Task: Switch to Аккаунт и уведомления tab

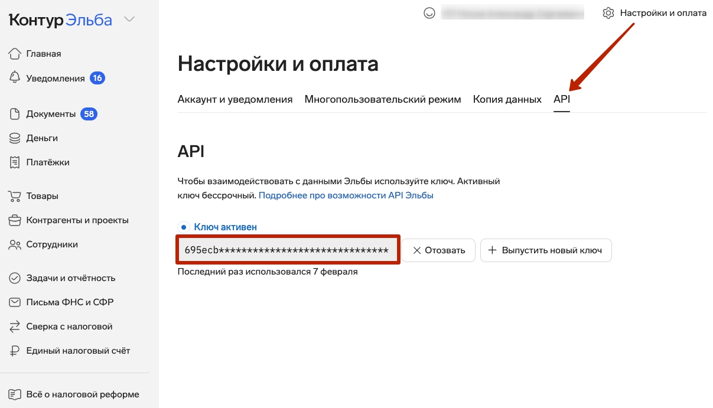Action: 235,99
